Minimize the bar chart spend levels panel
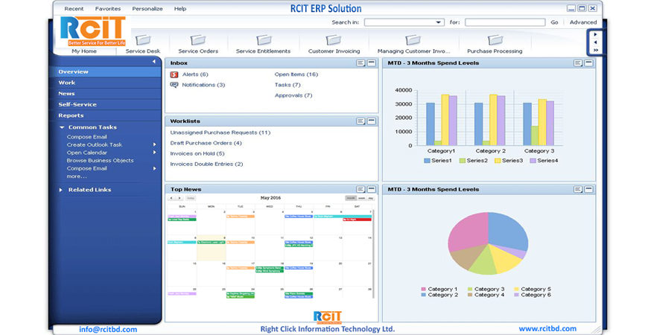The image size is (648, 335). pyautogui.click(x=588, y=63)
